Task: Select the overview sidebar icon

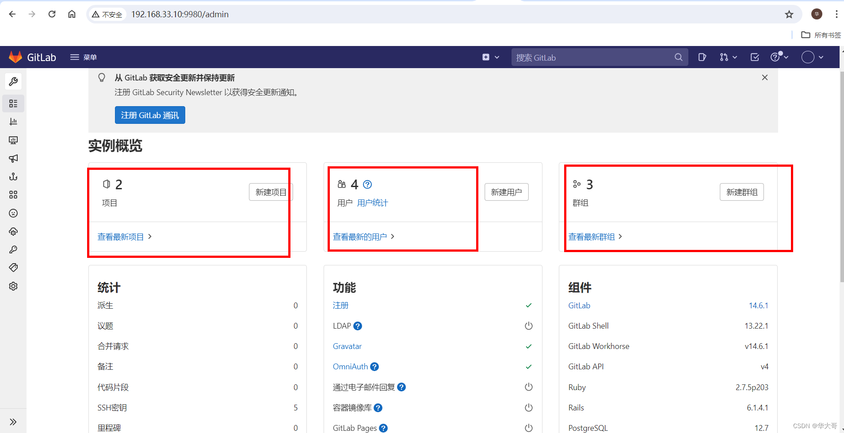Action: (13, 103)
